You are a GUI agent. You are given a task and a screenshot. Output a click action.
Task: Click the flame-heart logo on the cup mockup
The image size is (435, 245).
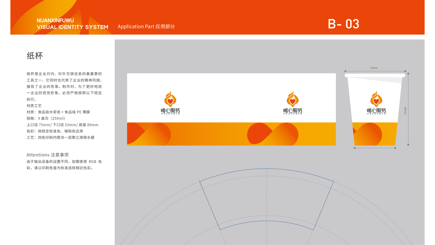tap(376, 99)
